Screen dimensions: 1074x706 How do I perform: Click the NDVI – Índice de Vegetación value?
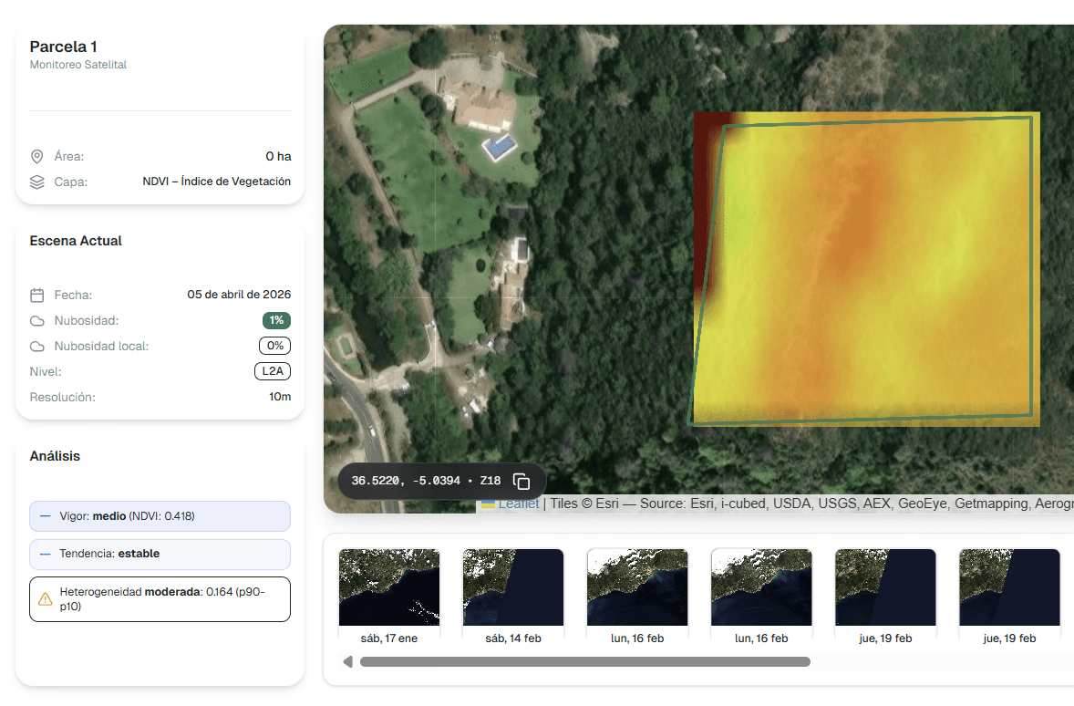[216, 182]
